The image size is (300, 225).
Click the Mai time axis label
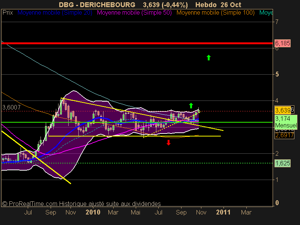click(136, 212)
